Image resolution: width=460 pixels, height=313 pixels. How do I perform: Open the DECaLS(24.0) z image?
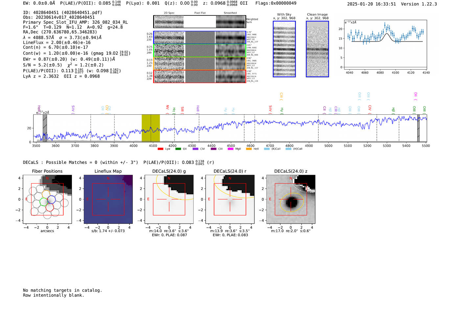click(290, 199)
